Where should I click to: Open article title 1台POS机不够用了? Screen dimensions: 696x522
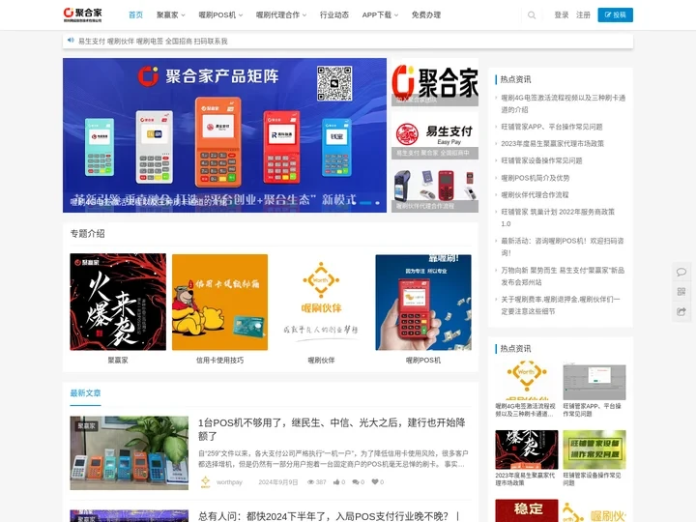click(x=332, y=429)
